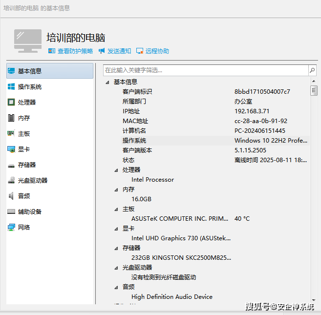This screenshot has height=315, width=321.
Task: Show 网络 details from the sidebar
Action: pyautogui.click(x=50, y=227)
